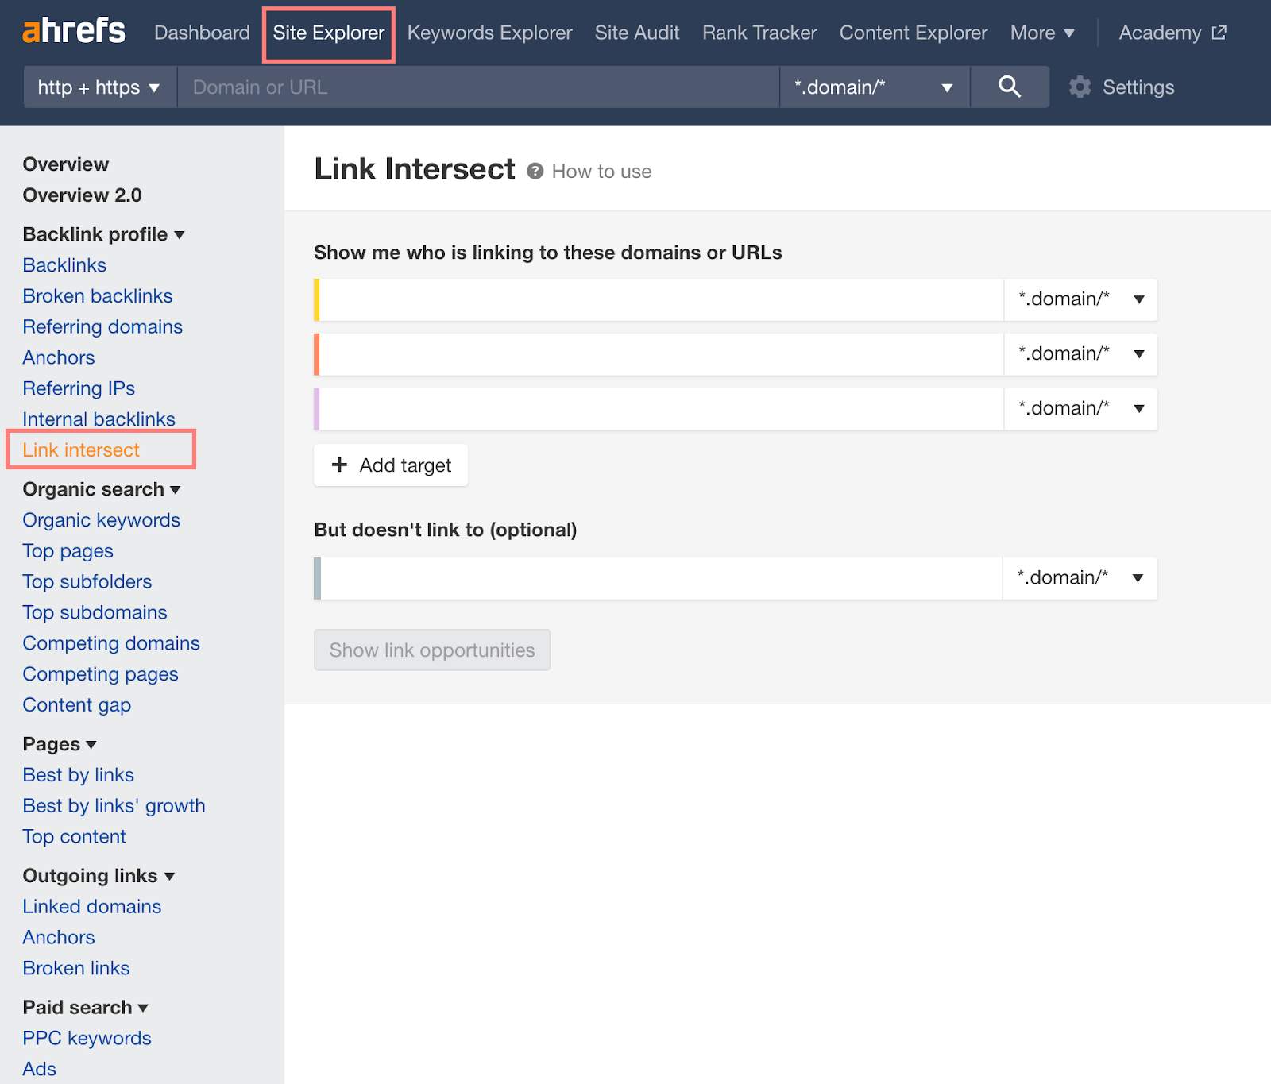Open Backlinks report

click(x=64, y=265)
